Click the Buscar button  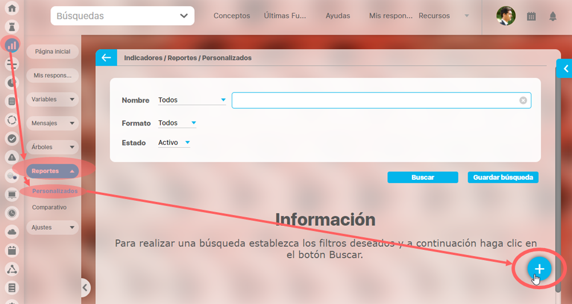click(423, 177)
